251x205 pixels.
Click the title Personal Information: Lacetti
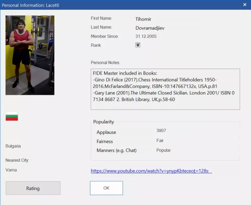[x=30, y=5]
